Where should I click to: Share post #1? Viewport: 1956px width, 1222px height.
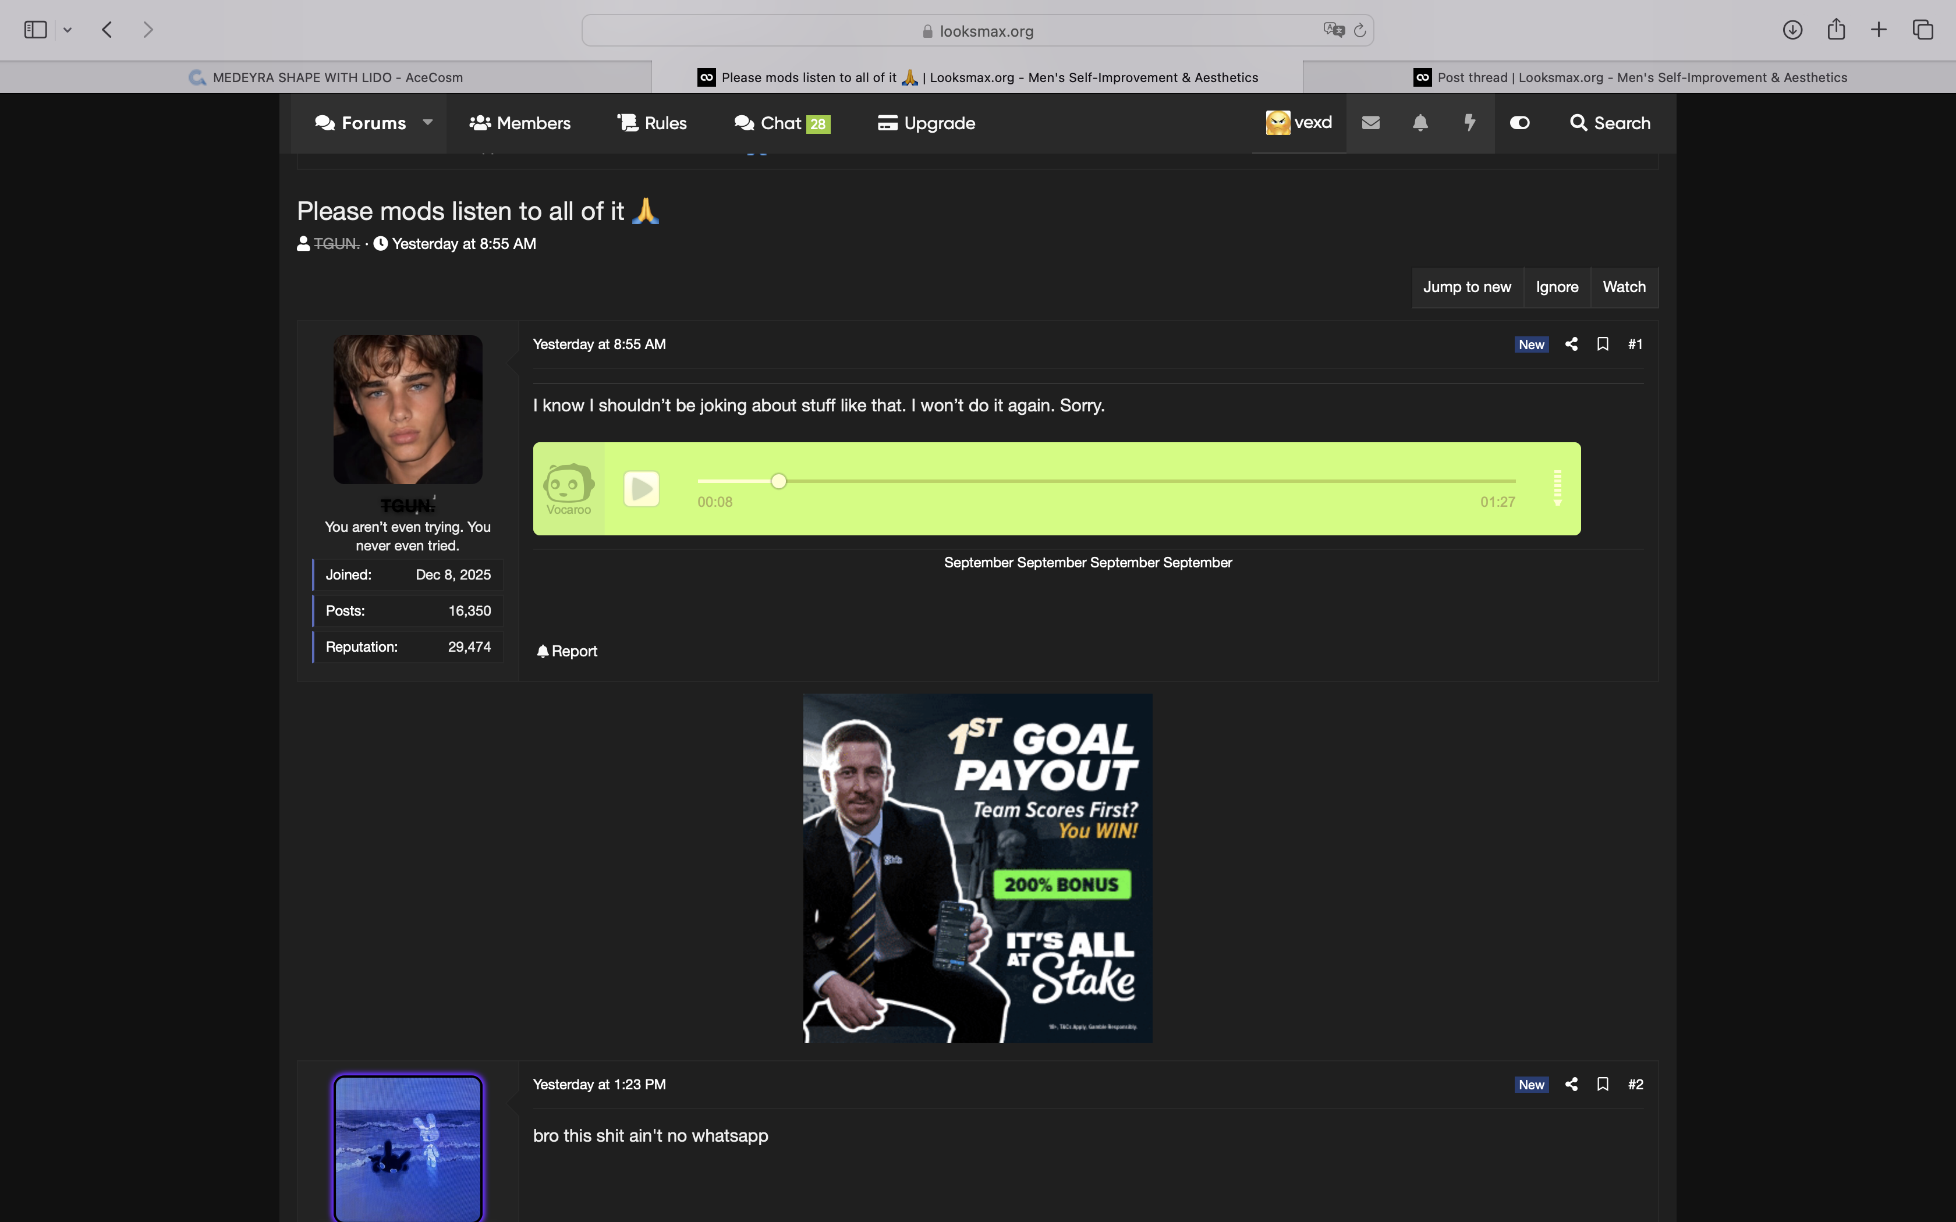coord(1571,343)
